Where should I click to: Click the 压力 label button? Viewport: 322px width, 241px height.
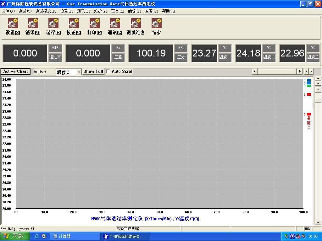(181, 57)
